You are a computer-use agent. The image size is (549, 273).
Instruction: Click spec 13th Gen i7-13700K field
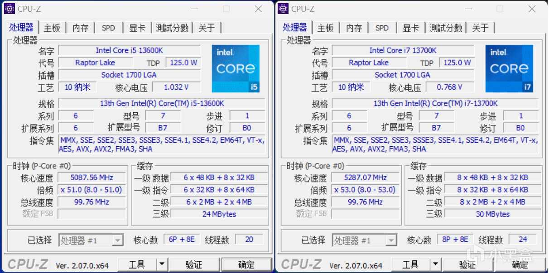click(435, 103)
